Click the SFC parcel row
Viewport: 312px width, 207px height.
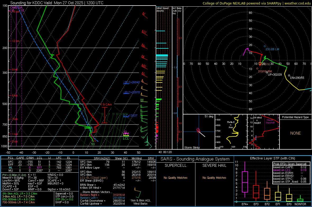tap(39, 162)
